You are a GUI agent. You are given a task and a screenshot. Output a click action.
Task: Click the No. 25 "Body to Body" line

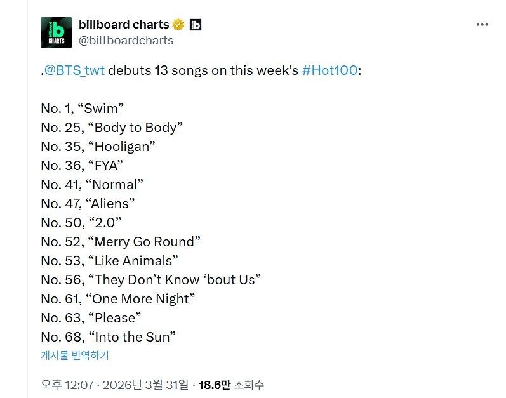(112, 128)
